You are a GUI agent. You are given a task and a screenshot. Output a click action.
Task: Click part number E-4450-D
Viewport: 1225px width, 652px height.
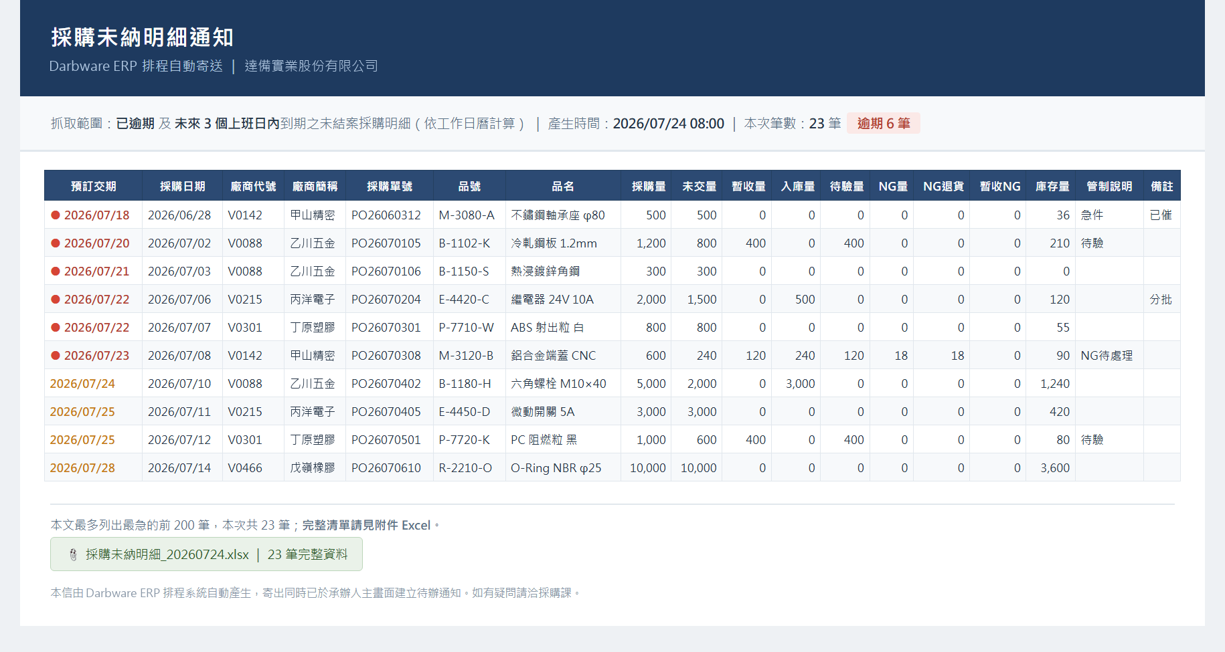[465, 412]
